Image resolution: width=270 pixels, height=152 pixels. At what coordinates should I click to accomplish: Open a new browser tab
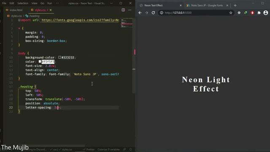pos(235,5)
